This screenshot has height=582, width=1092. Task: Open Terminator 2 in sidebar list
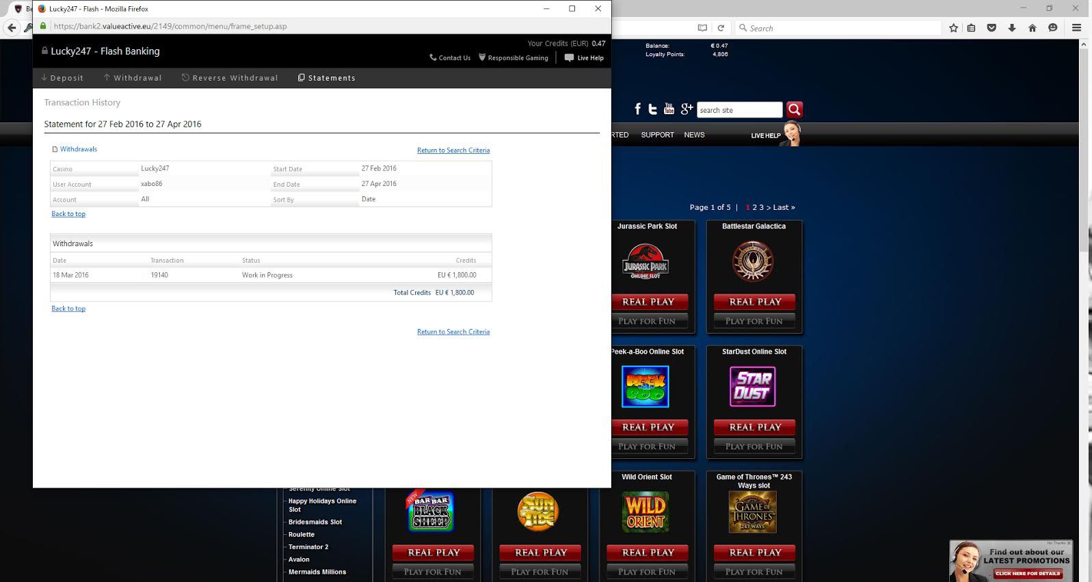308,547
